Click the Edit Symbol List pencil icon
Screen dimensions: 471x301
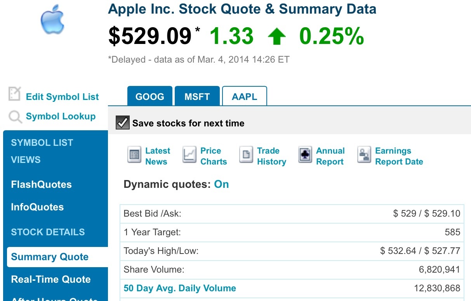[x=14, y=94]
